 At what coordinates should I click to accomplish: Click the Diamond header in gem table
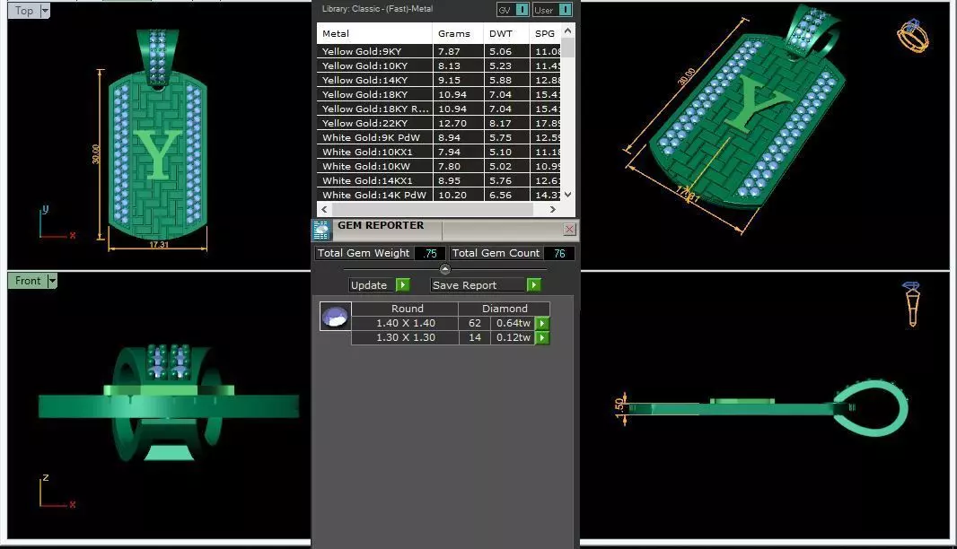tap(505, 309)
